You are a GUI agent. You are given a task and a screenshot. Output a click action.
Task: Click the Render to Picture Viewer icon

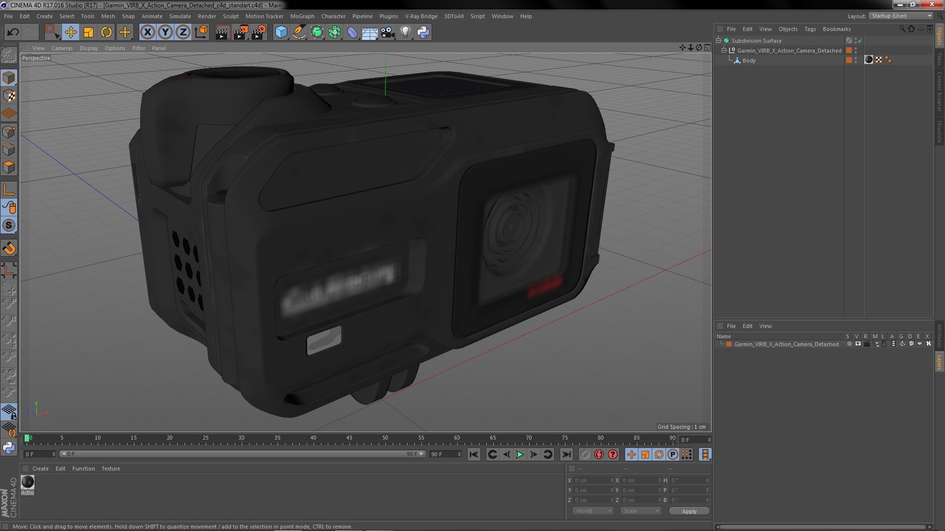point(241,32)
